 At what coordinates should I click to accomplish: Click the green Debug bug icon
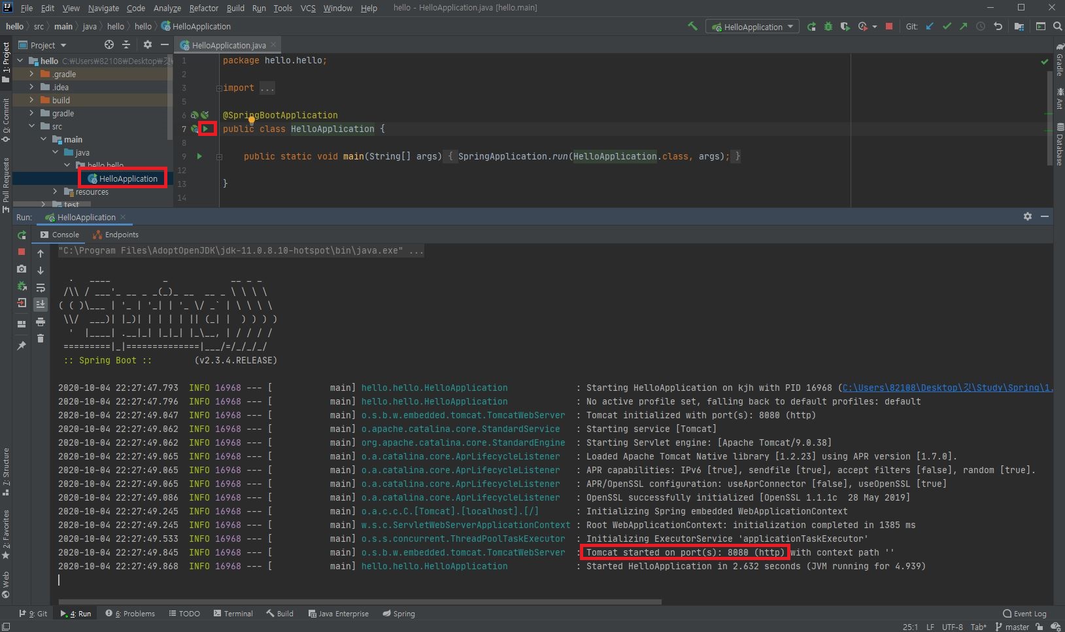click(828, 26)
